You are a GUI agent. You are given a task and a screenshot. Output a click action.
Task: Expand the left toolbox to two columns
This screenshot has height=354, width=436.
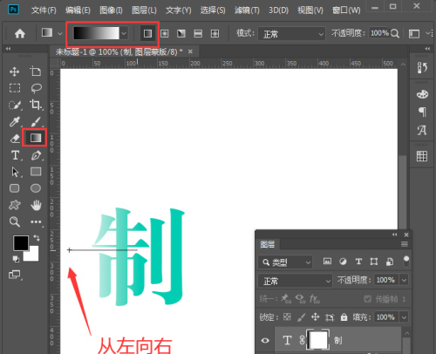[8, 49]
